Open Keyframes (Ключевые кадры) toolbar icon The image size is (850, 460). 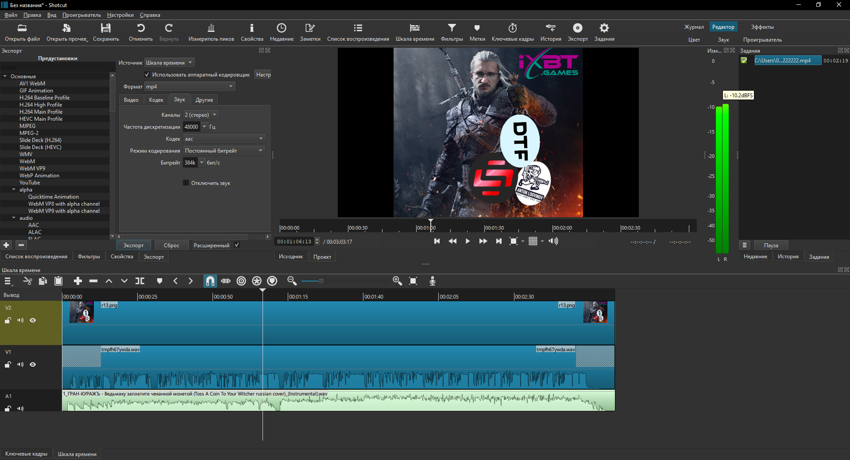pos(513,32)
